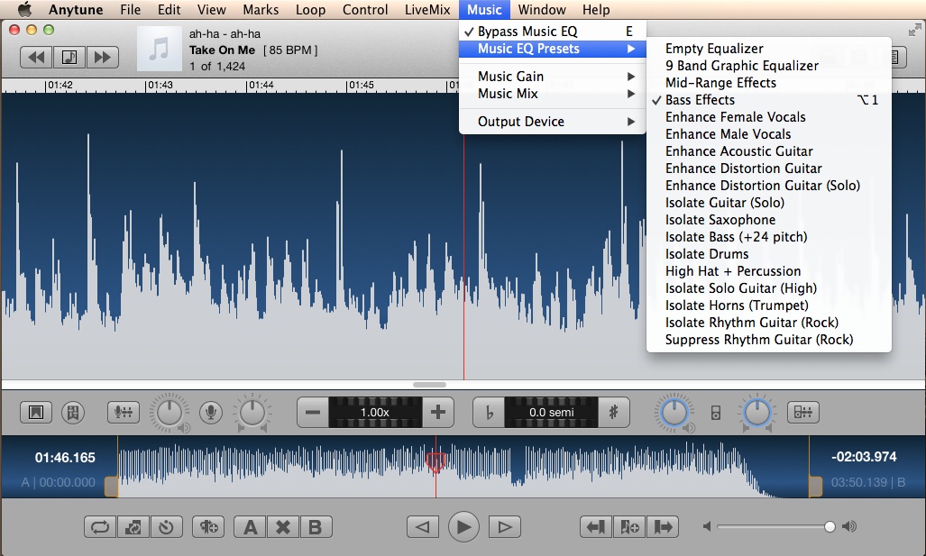The width and height of the screenshot is (926, 556).
Task: Choose Enhance Female Vocals preset
Action: [x=769, y=117]
